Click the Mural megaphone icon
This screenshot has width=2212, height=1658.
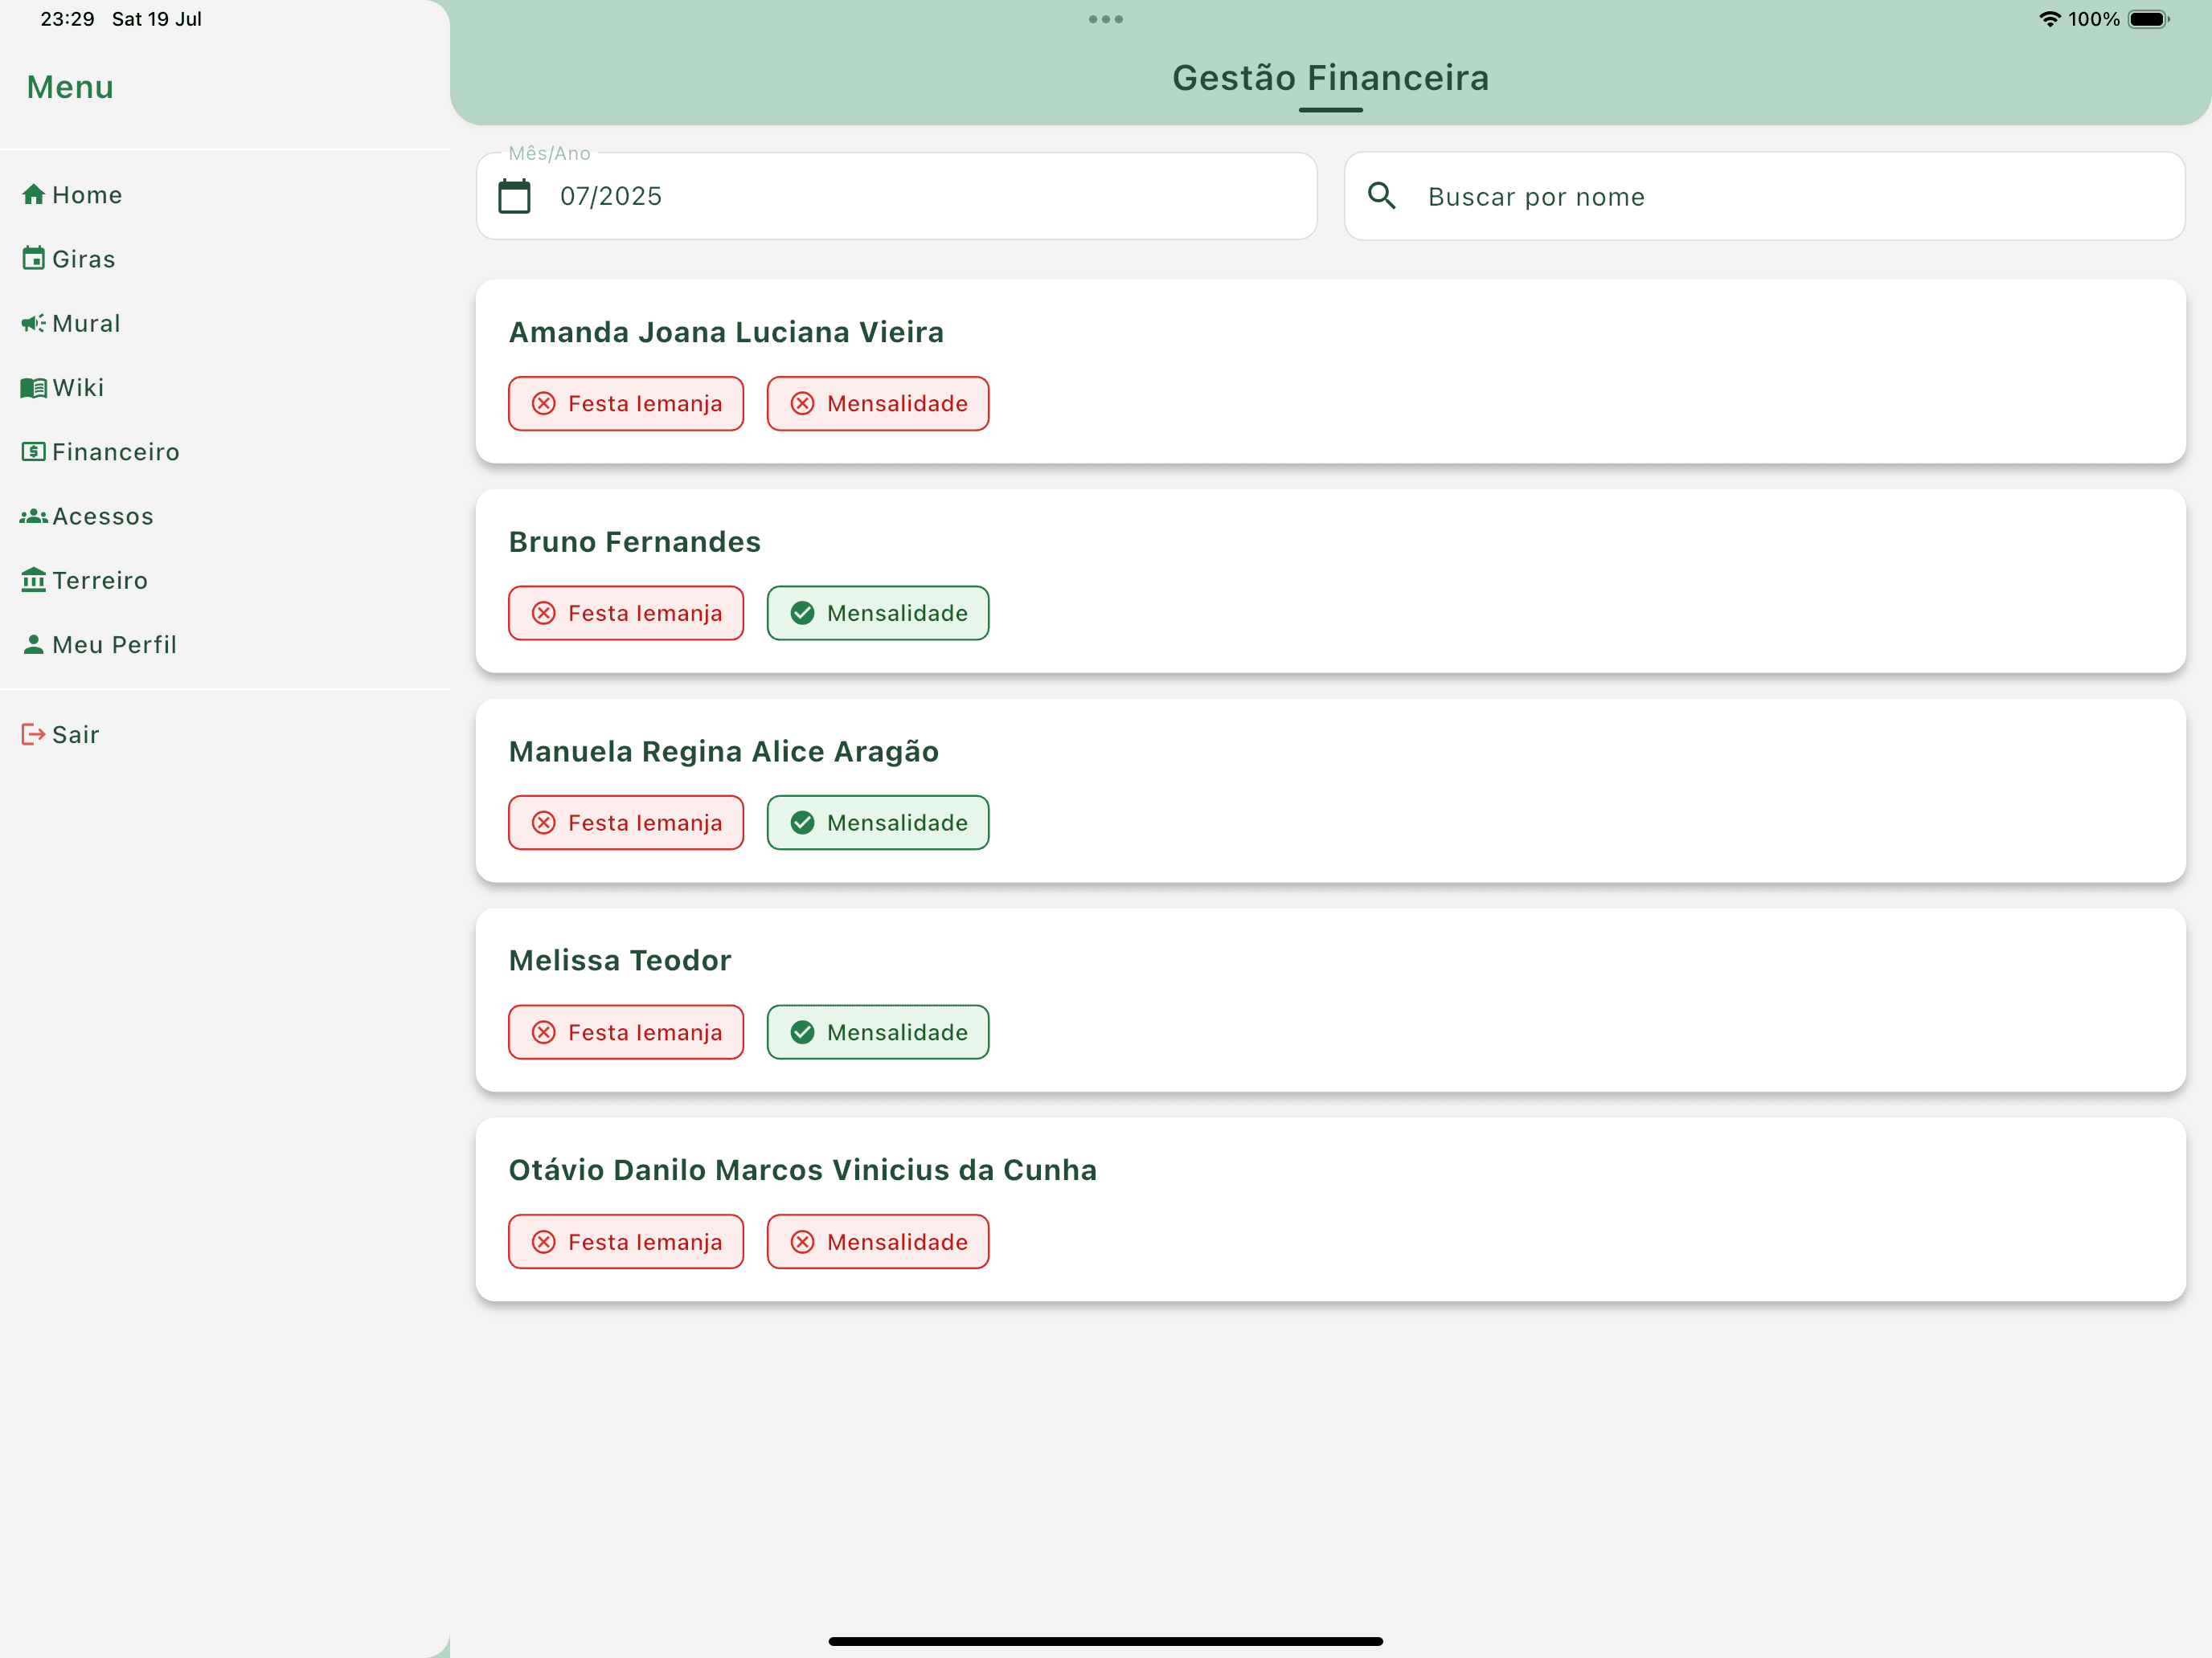[x=33, y=323]
